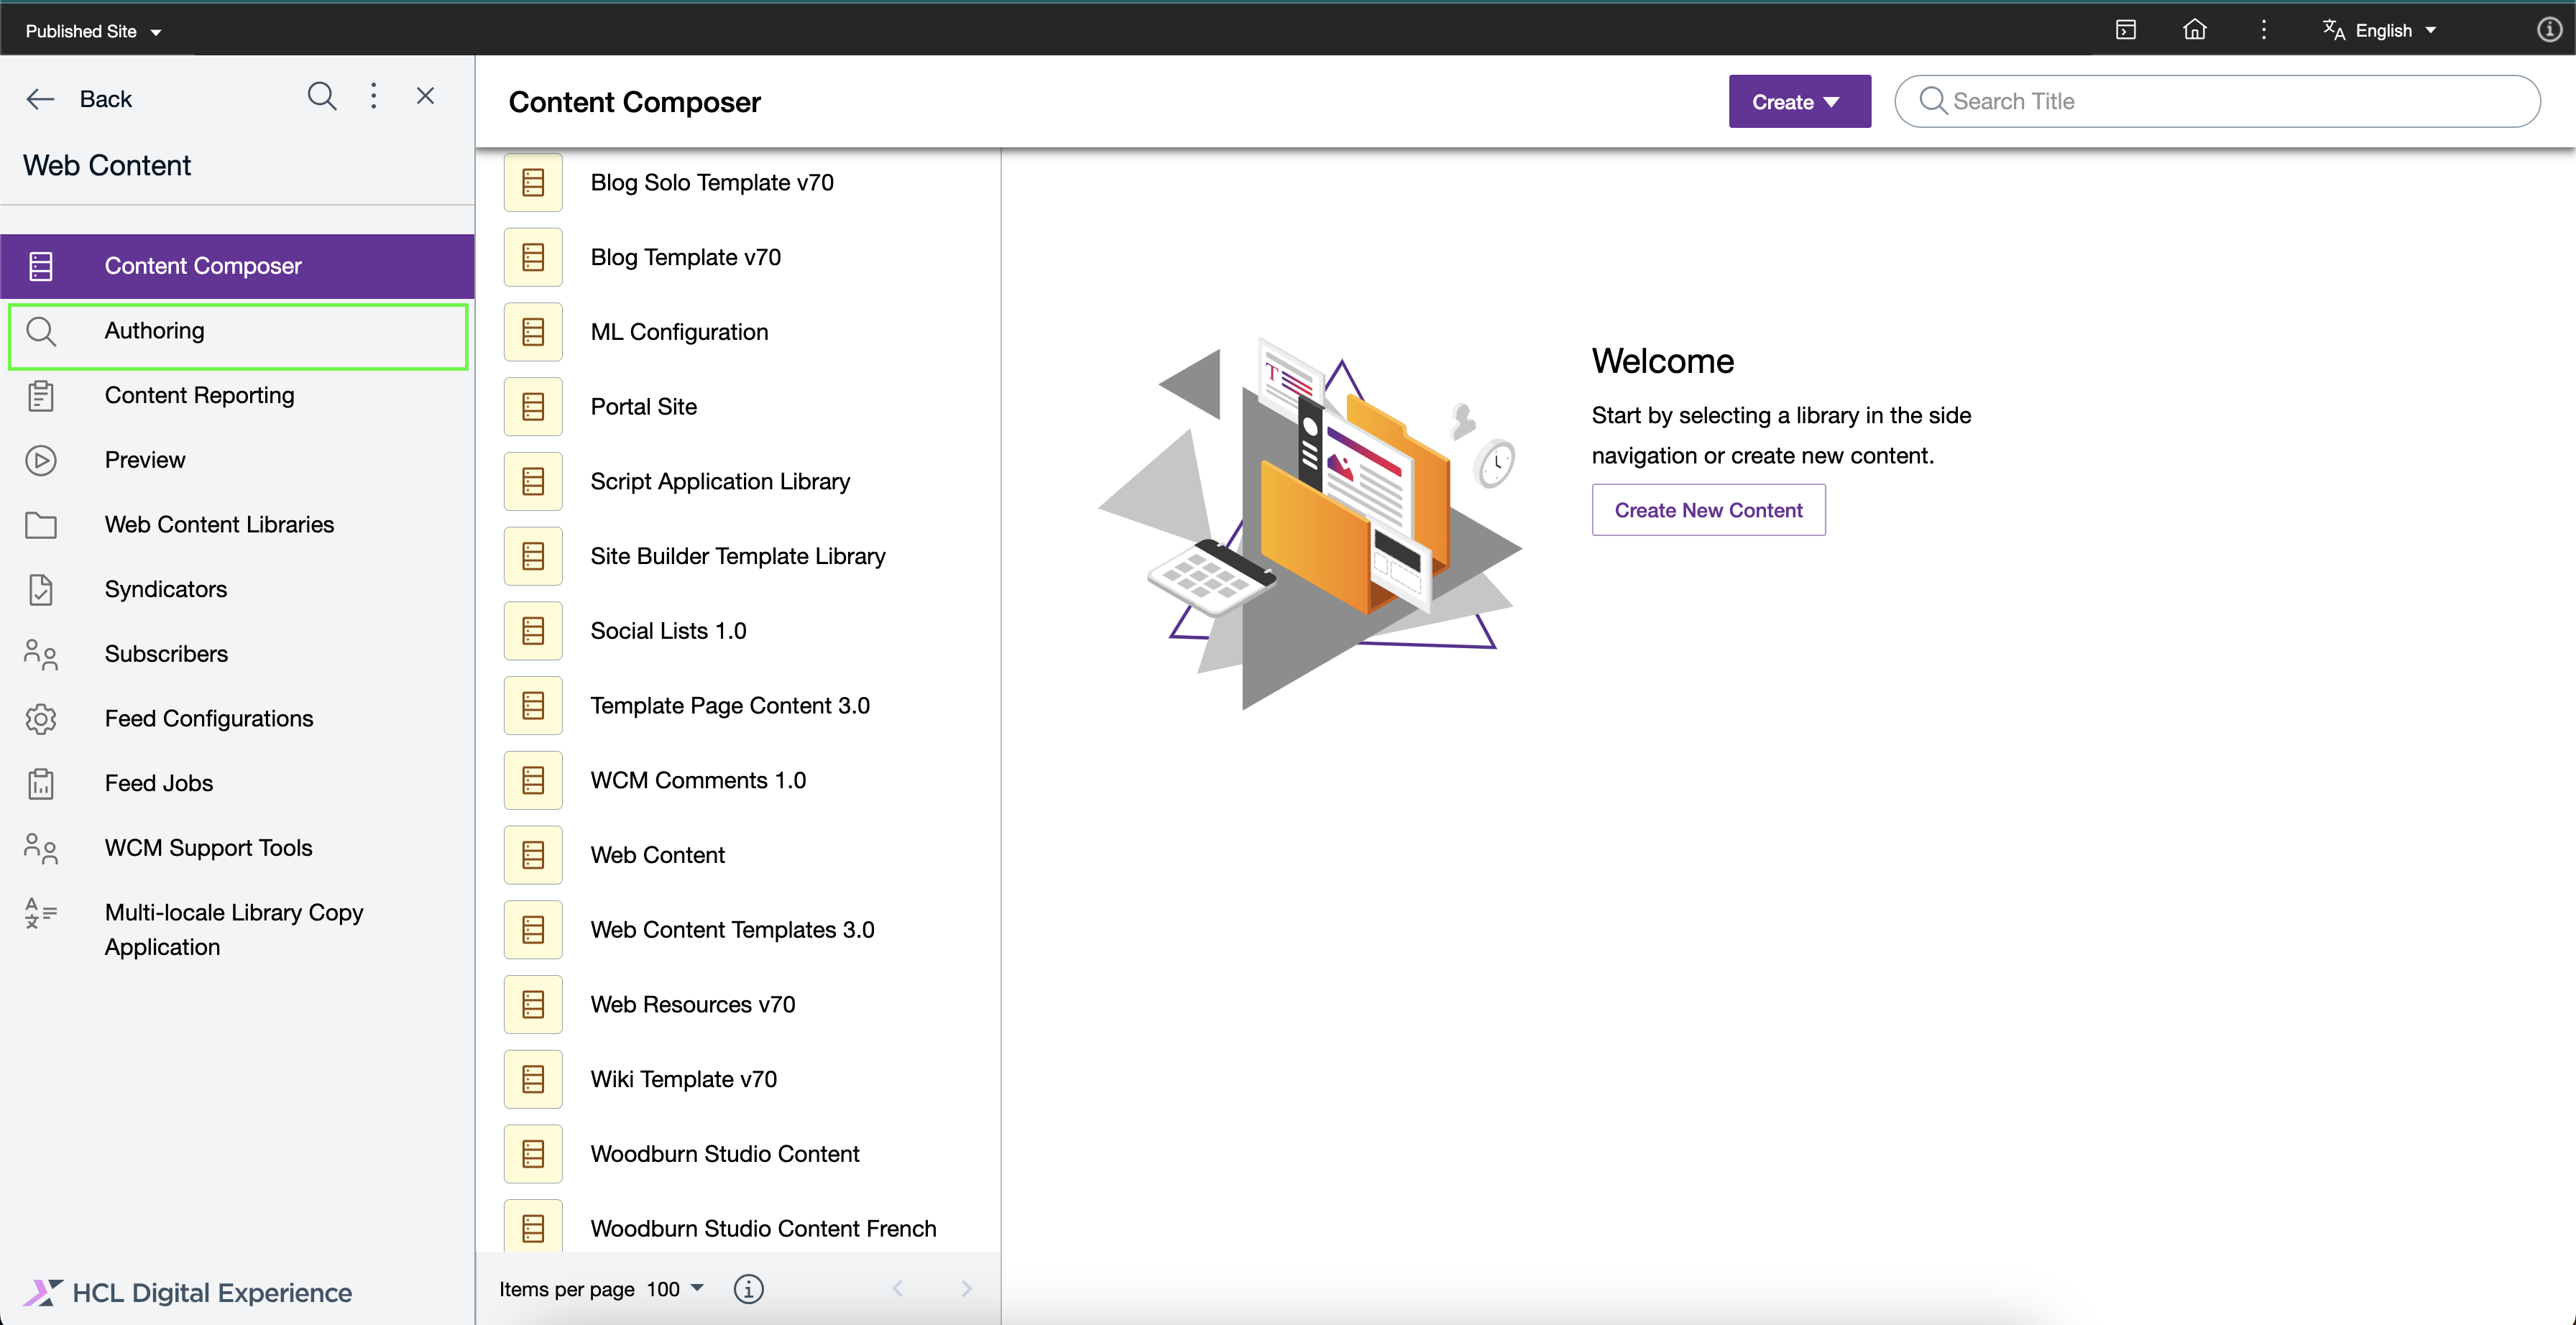Click the info icon at top right corner
This screenshot has height=1325, width=2576.
2549,30
